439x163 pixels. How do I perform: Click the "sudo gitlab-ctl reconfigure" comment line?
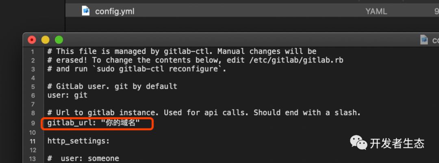coord(137,69)
